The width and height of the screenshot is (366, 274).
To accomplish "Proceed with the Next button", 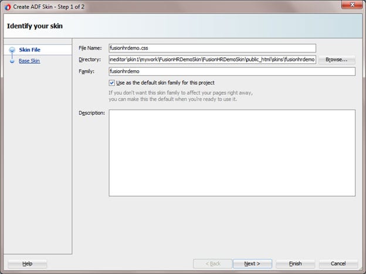I will pyautogui.click(x=252, y=263).
